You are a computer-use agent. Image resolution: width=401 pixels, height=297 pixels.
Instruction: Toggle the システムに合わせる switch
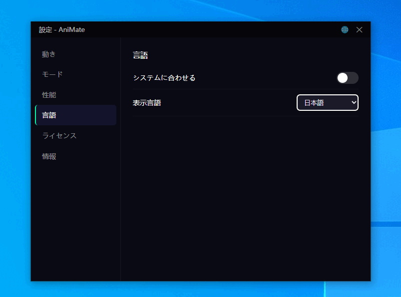[347, 78]
